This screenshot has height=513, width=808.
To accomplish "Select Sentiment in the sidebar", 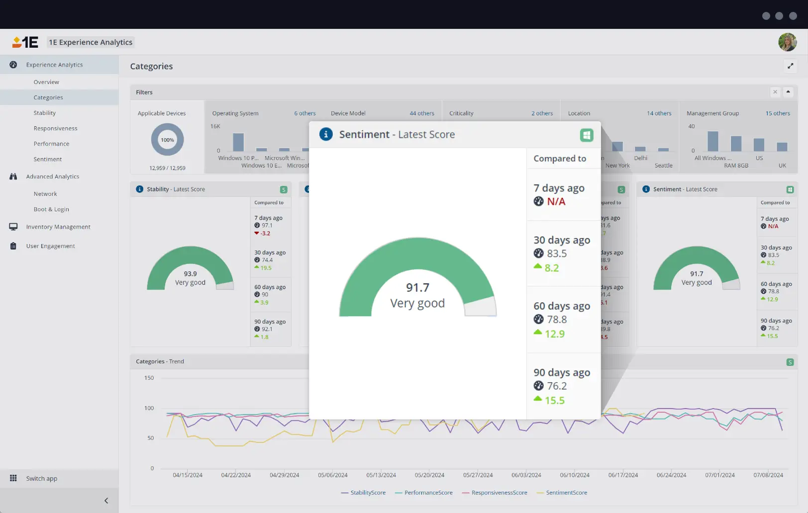I will point(48,159).
